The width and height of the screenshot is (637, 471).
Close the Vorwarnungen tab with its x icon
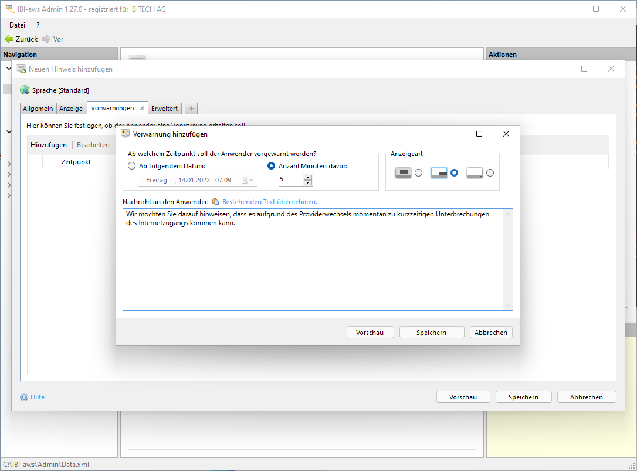(142, 109)
